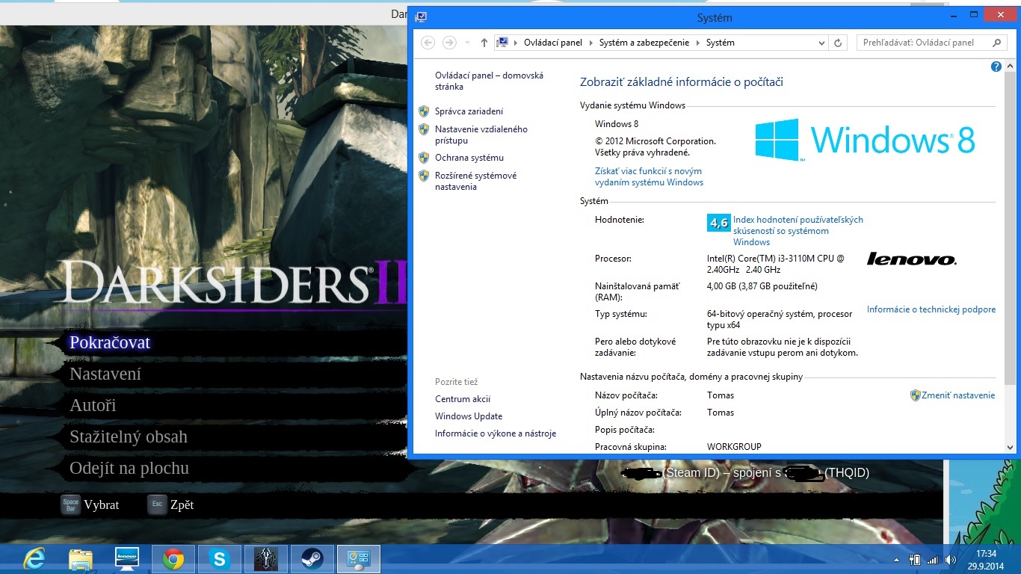Viewport: 1021px width, 574px height.
Task: Click the up arrow navigation button
Action: coord(484,43)
